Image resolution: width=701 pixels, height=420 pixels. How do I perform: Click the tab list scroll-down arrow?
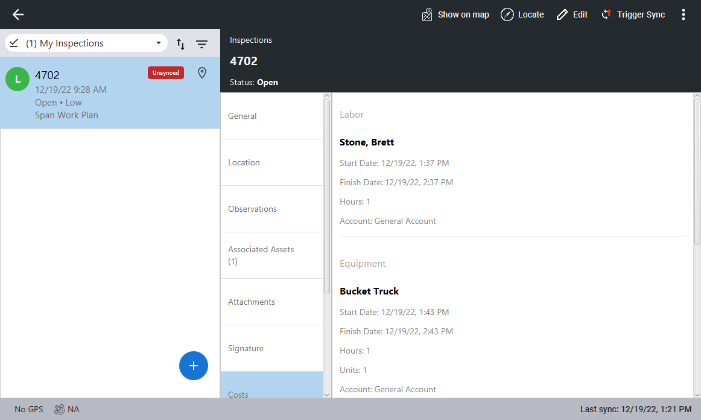(327, 395)
